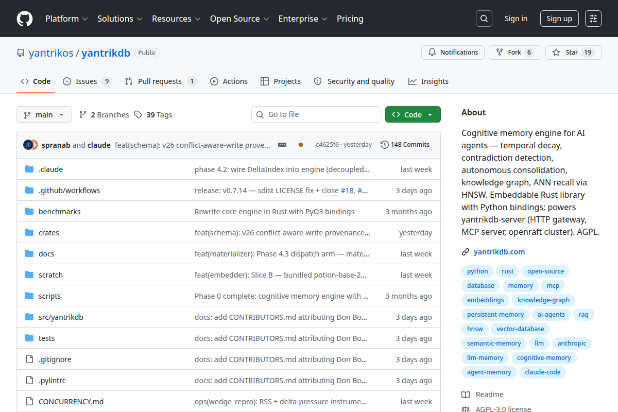Viewport: 618px width, 412px height.
Task: Open the green Code dropdown button
Action: coord(413,114)
